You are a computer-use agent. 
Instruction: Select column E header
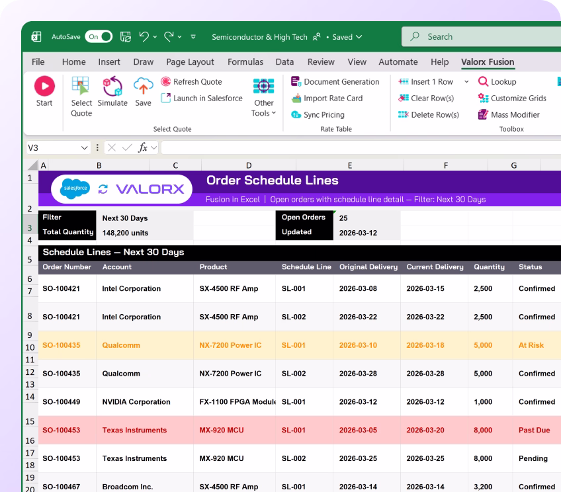pos(350,165)
